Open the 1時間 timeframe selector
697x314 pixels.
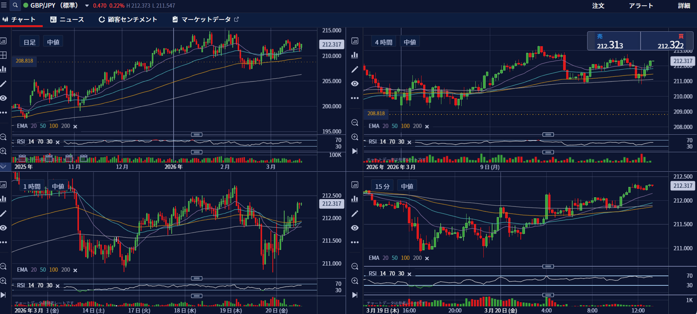click(32, 186)
